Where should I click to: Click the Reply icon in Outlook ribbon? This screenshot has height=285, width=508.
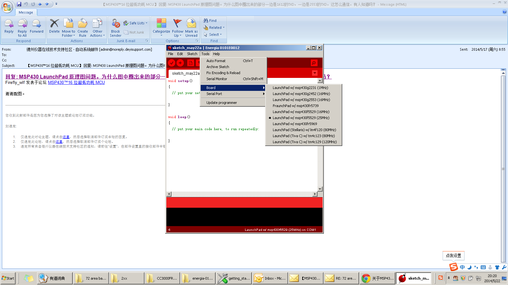tap(9, 26)
